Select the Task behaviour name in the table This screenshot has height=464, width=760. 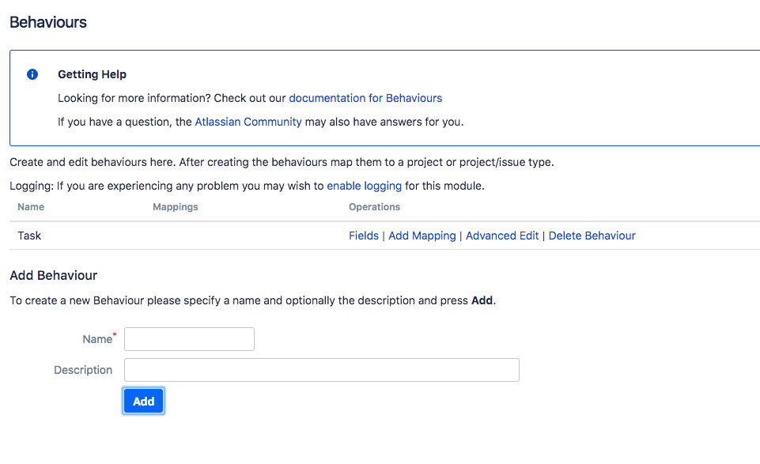click(29, 236)
